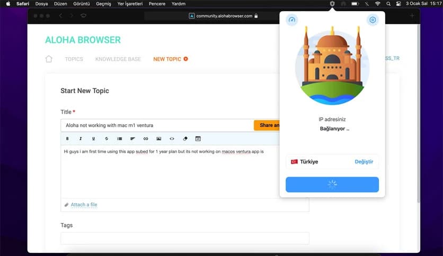Toggle bold formatting in editor toolbar
The image size is (443, 256).
(67, 139)
